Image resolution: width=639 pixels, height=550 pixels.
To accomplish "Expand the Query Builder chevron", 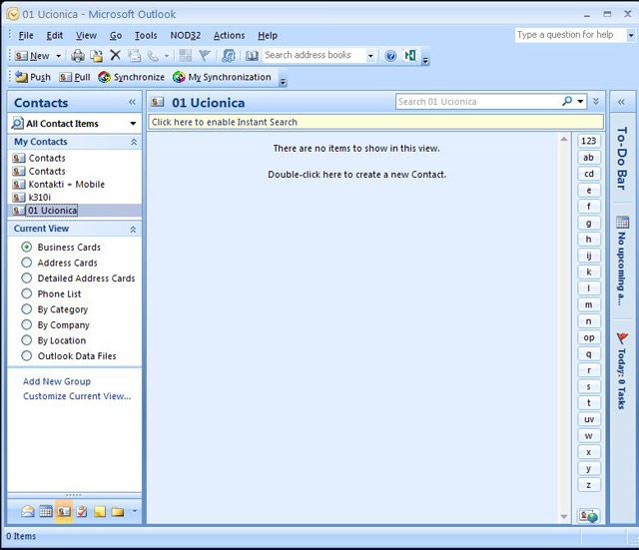I will [596, 101].
